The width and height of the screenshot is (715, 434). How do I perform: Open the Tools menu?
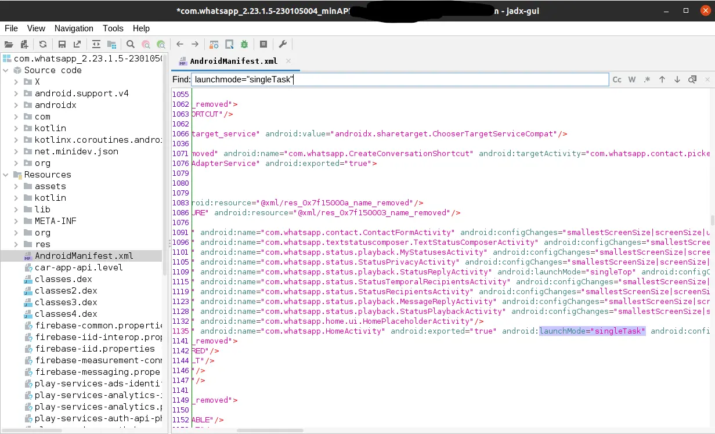113,28
